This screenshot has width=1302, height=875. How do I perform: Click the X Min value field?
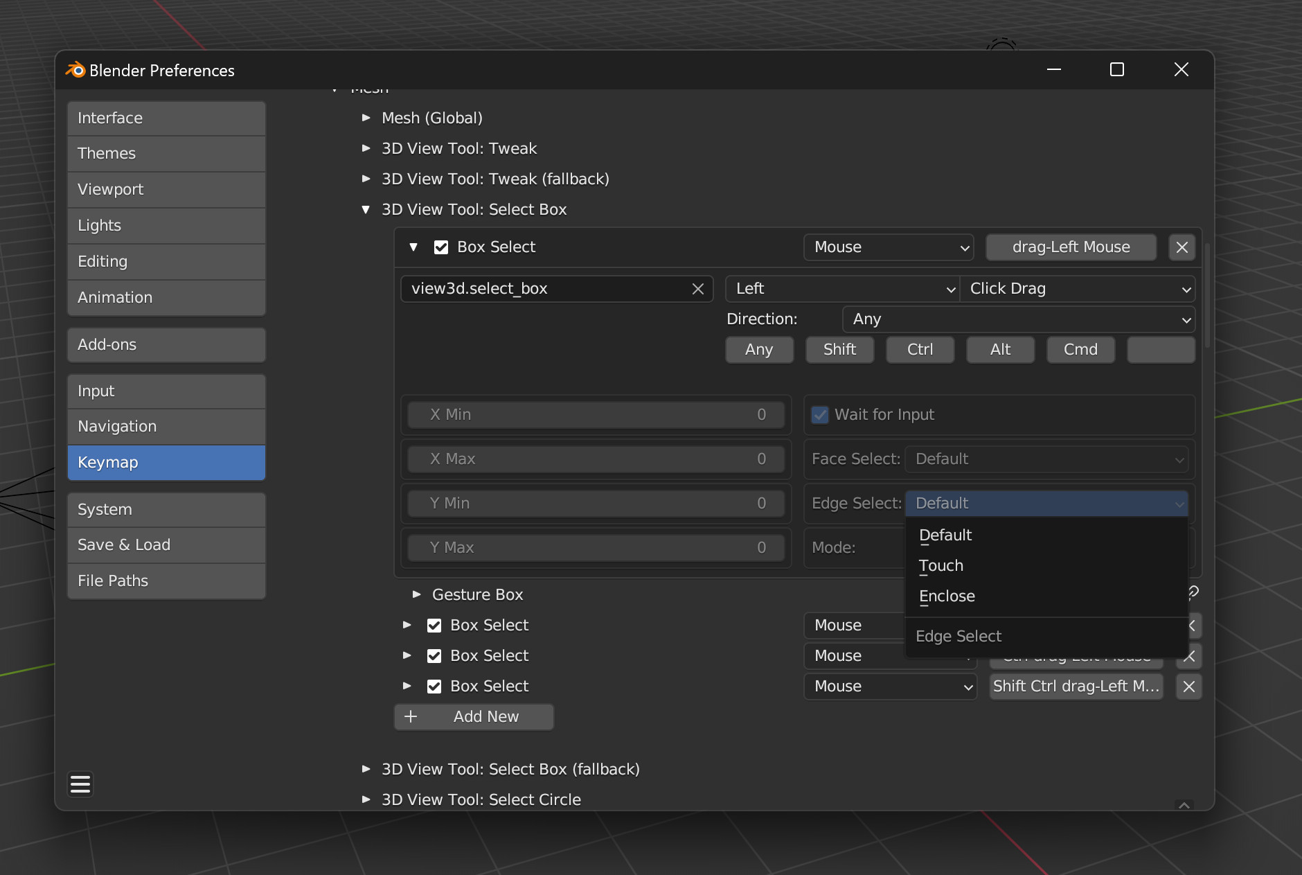(596, 415)
